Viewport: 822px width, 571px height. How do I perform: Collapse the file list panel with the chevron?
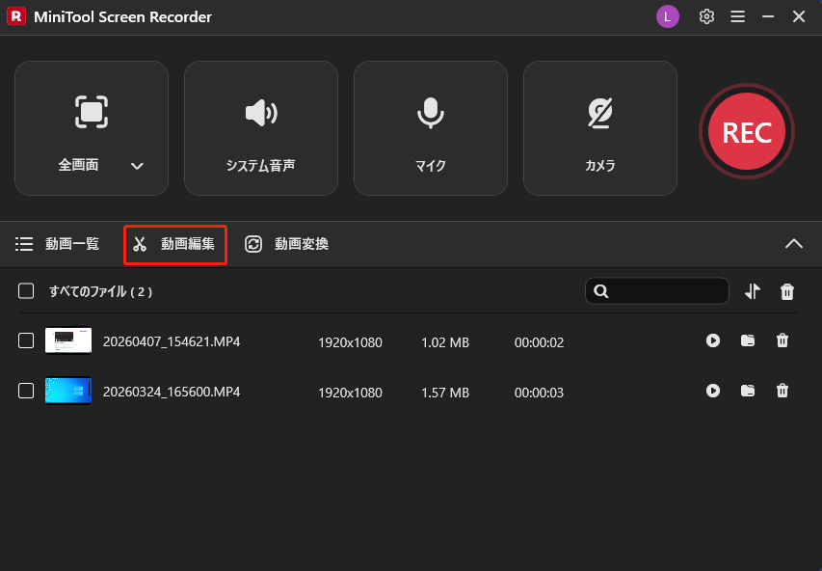[794, 244]
